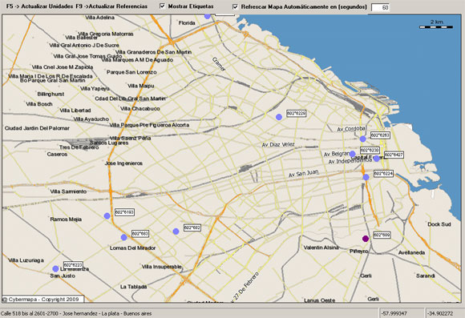Toggle the Mostrar Etiquetas checkbox

[163, 6]
